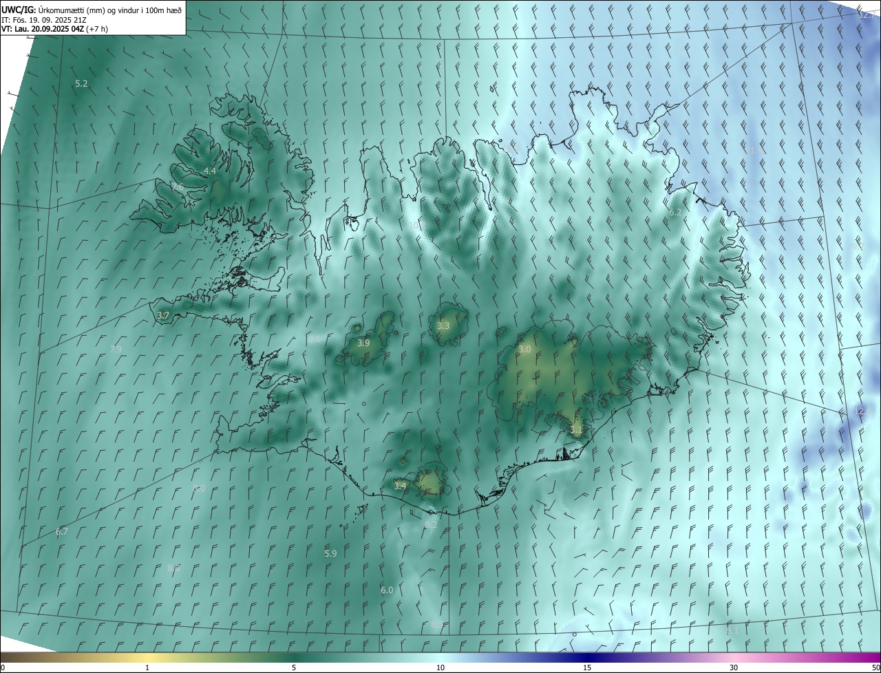This screenshot has width=881, height=673.
Task: Click the 0 tick on the color scale
Action: 3,667
